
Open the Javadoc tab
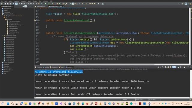pyautogui.click(x=46, y=67)
